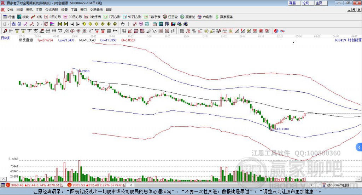Click the Dn=11.8350 value

(108, 40)
